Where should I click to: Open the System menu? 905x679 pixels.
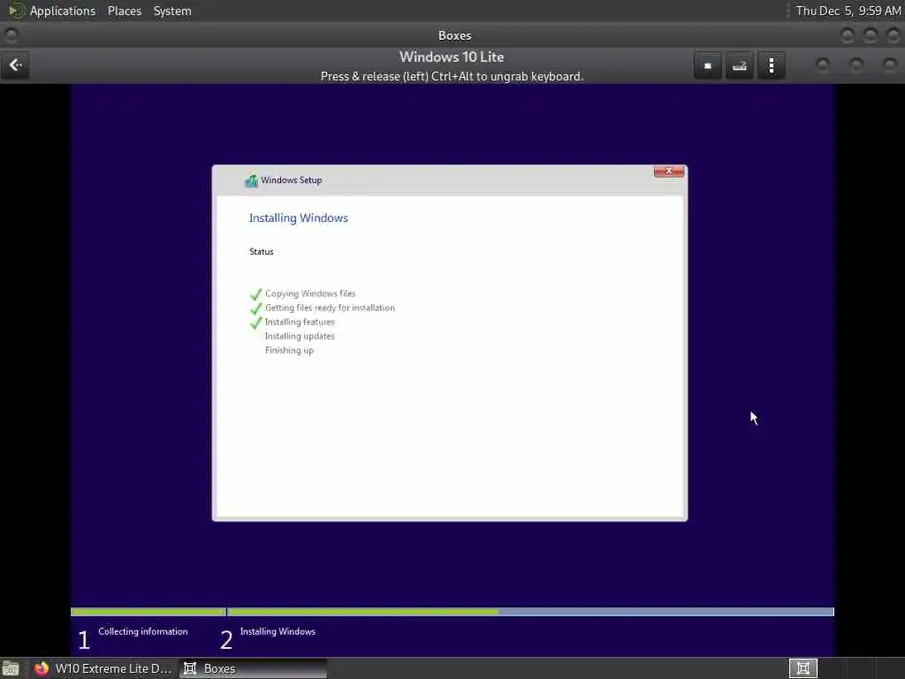[172, 11]
